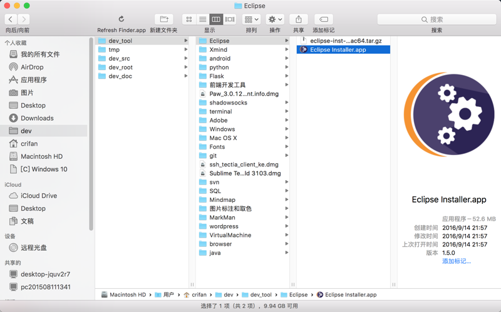
Task: Open the iCloud Desktop sidebar item
Action: pos(43,208)
